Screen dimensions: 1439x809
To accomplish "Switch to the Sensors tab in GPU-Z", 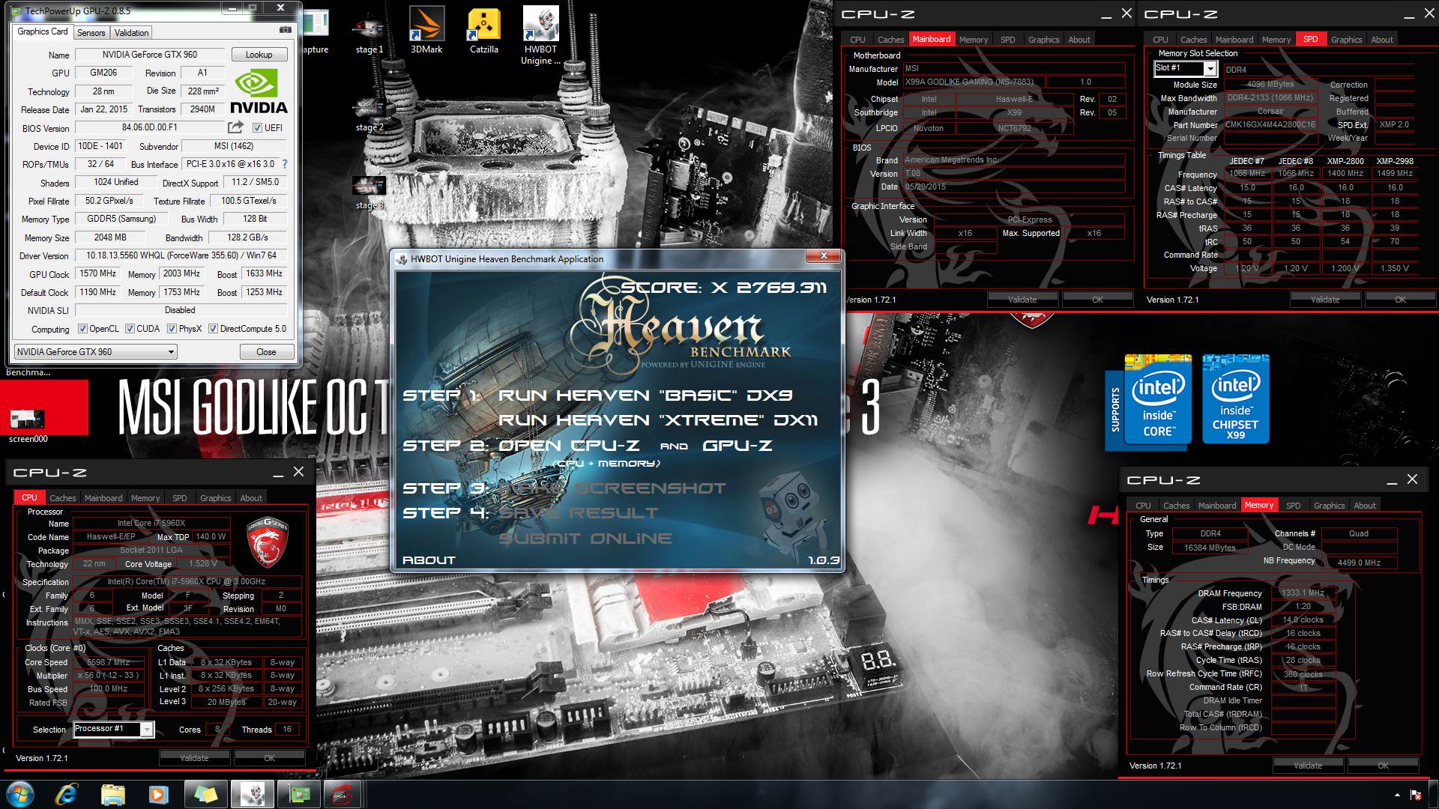I will [91, 33].
